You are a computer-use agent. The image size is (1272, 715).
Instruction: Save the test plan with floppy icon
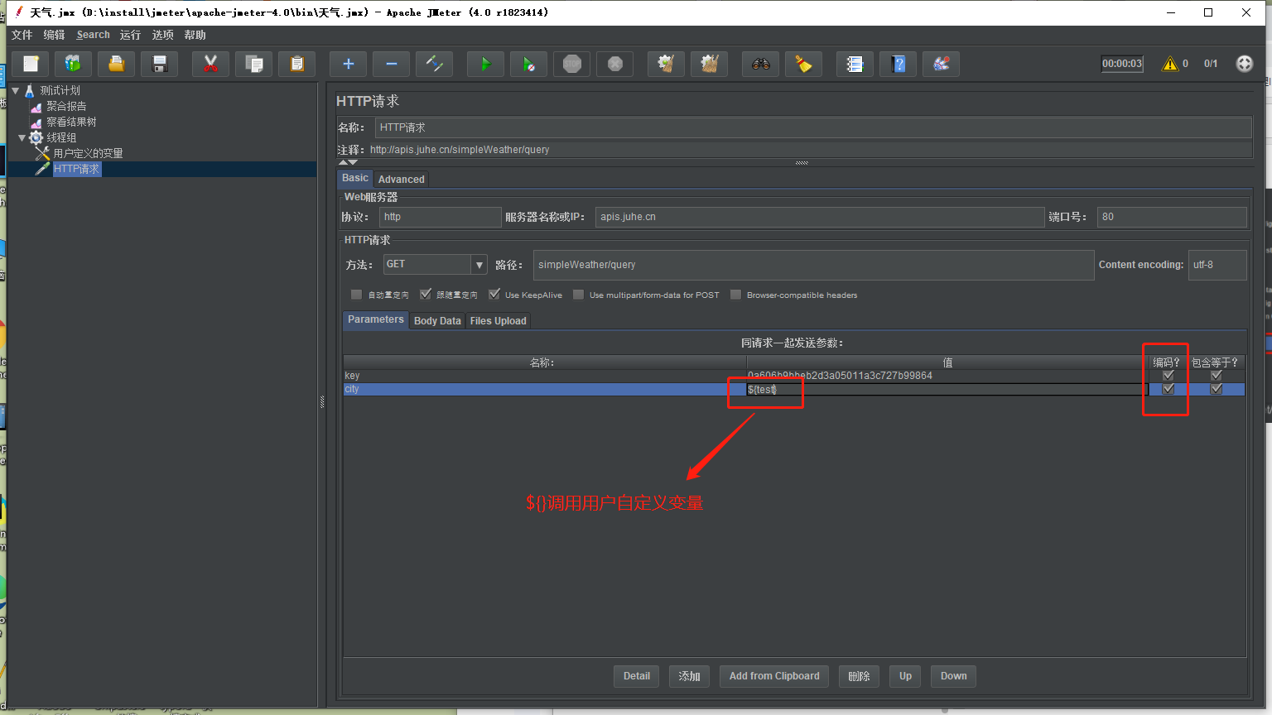coord(160,64)
